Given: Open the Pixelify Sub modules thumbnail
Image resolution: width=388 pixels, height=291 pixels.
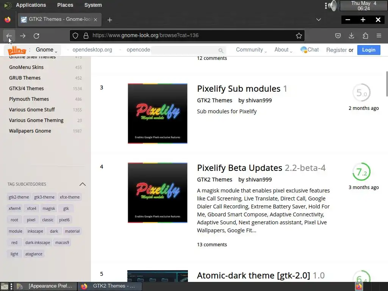Looking at the screenshot, I should (x=158, y=114).
